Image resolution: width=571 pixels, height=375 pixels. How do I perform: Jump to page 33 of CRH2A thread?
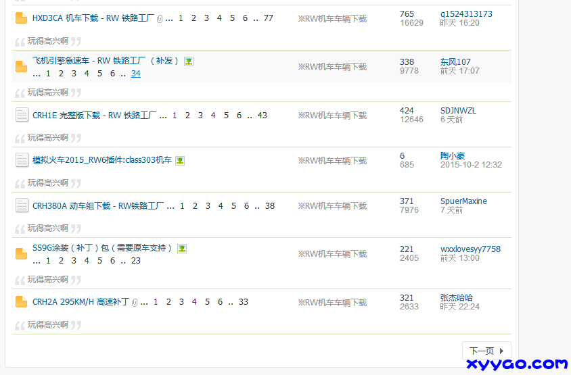tap(244, 302)
